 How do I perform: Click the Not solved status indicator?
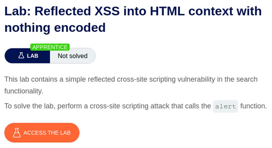point(72,56)
